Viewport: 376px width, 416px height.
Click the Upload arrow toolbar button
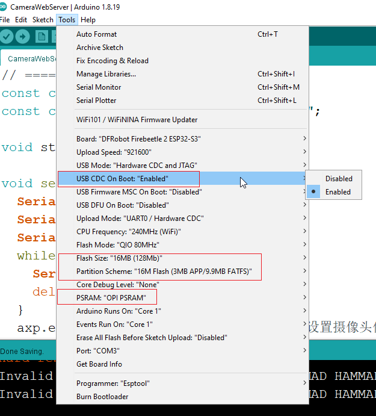pyautogui.click(x=22, y=36)
